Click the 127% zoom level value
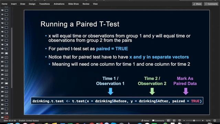The width and height of the screenshot is (220, 124). coord(208,121)
